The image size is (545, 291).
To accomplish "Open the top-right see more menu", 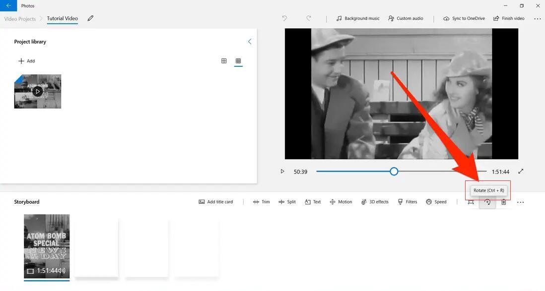I will [x=538, y=19].
